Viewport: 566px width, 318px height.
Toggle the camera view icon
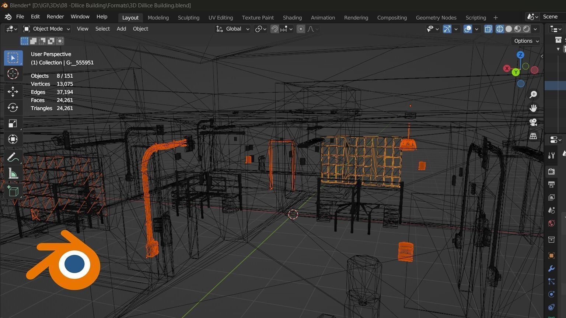tap(533, 122)
